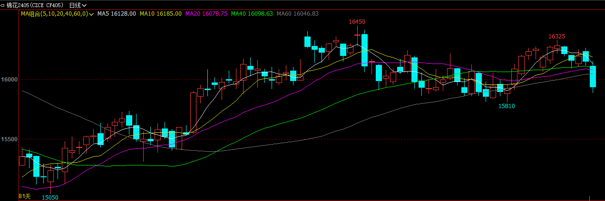
Task: Select the MA60 16046.83 legend value
Action: click(x=297, y=14)
